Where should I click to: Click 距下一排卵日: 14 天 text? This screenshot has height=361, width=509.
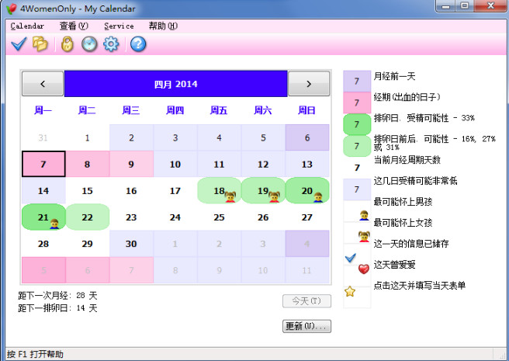(x=57, y=307)
